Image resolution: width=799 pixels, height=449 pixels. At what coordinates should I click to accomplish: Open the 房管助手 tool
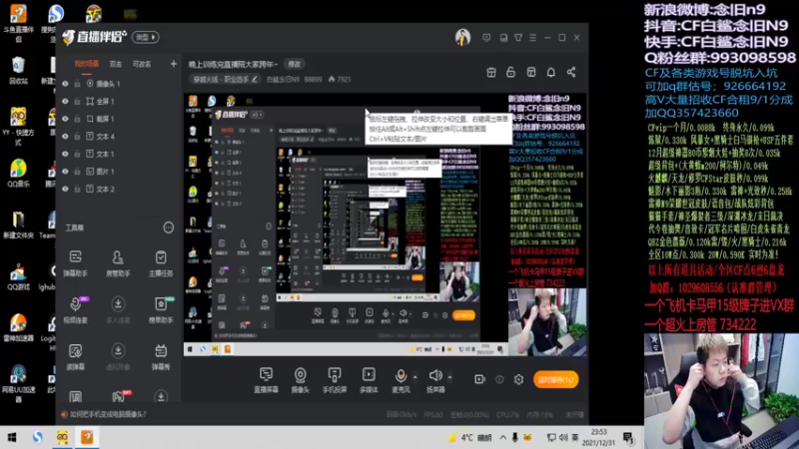click(118, 263)
